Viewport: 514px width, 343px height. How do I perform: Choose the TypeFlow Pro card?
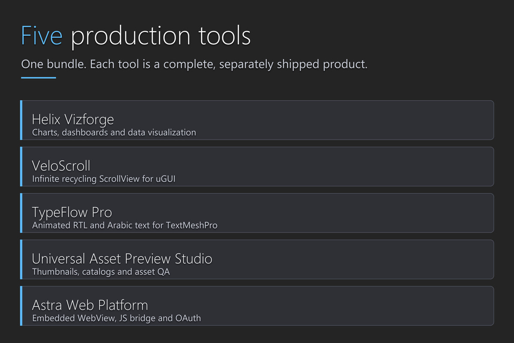coord(257,213)
